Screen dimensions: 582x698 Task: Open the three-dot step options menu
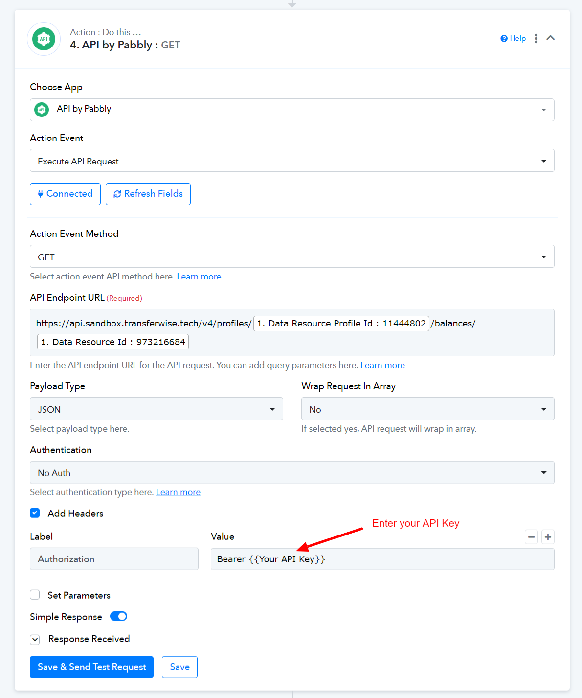[536, 38]
